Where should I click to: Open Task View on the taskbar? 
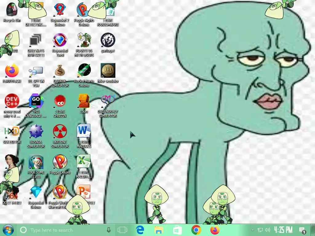tap(122, 230)
